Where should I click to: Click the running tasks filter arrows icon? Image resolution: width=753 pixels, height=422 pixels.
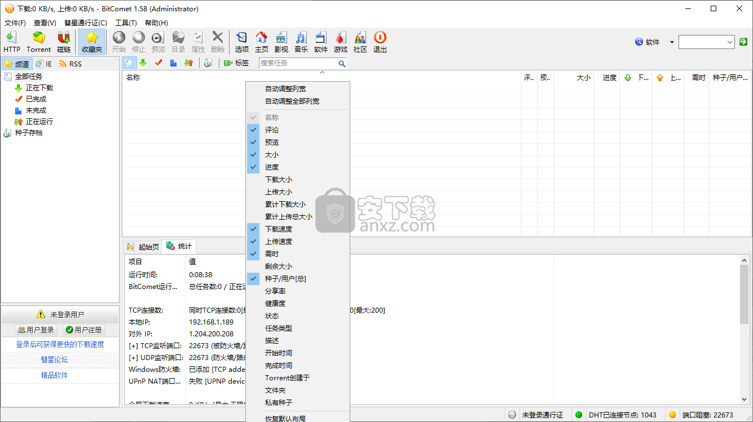pos(189,63)
